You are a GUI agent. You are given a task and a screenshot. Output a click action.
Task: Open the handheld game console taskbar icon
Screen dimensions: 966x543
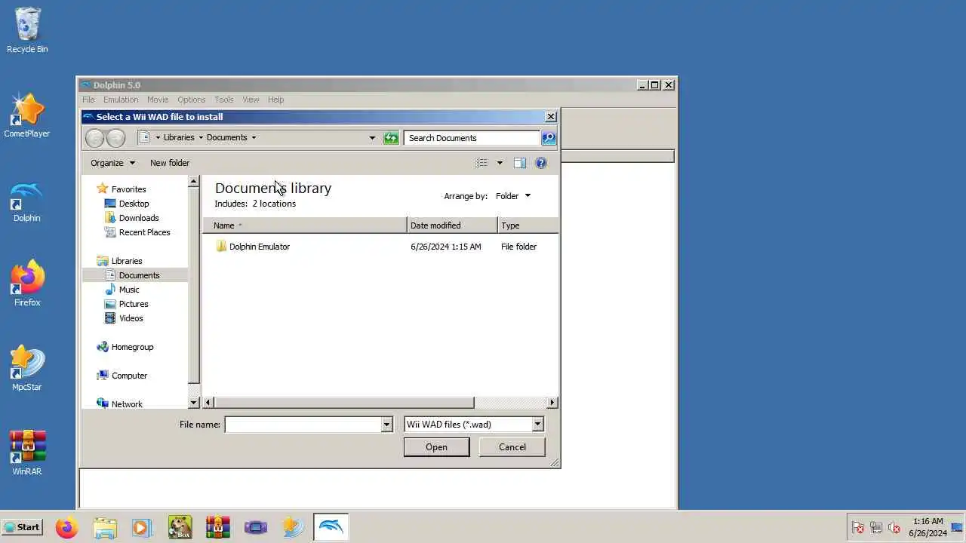pyautogui.click(x=256, y=527)
